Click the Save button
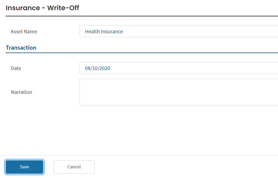The height and width of the screenshot is (178, 278). coord(24,167)
